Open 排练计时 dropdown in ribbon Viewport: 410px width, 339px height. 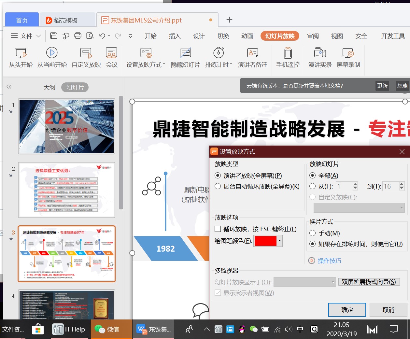click(x=231, y=64)
